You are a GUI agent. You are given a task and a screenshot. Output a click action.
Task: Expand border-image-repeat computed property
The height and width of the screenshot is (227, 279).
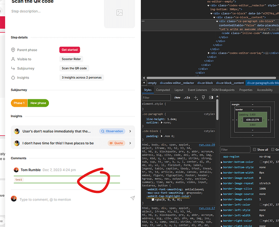tap(221, 183)
